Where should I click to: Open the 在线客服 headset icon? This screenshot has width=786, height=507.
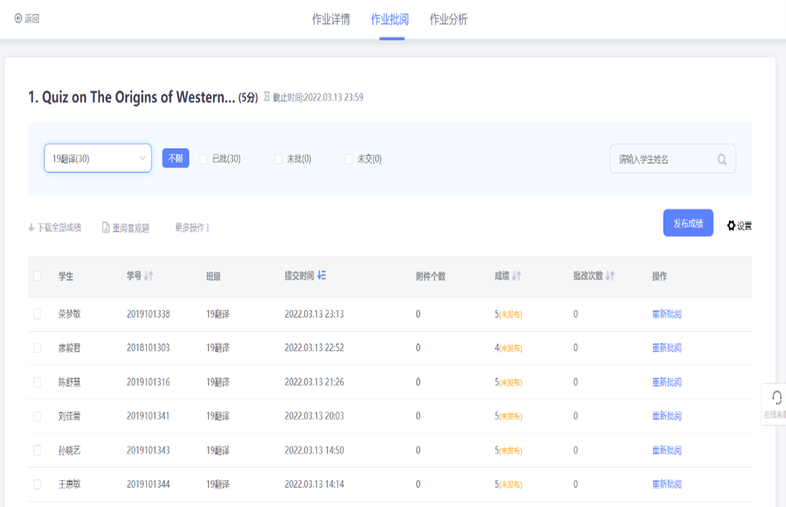click(776, 398)
